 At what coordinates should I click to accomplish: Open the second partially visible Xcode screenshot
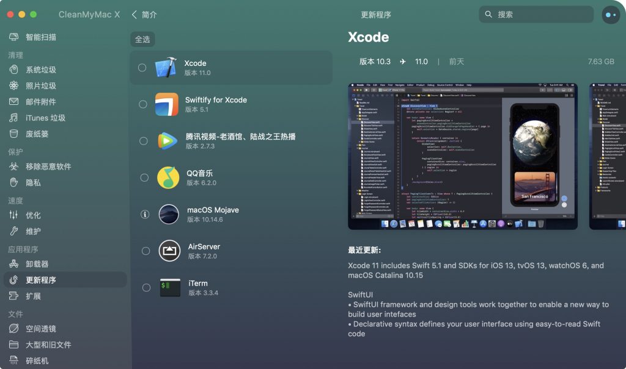[x=608, y=156]
